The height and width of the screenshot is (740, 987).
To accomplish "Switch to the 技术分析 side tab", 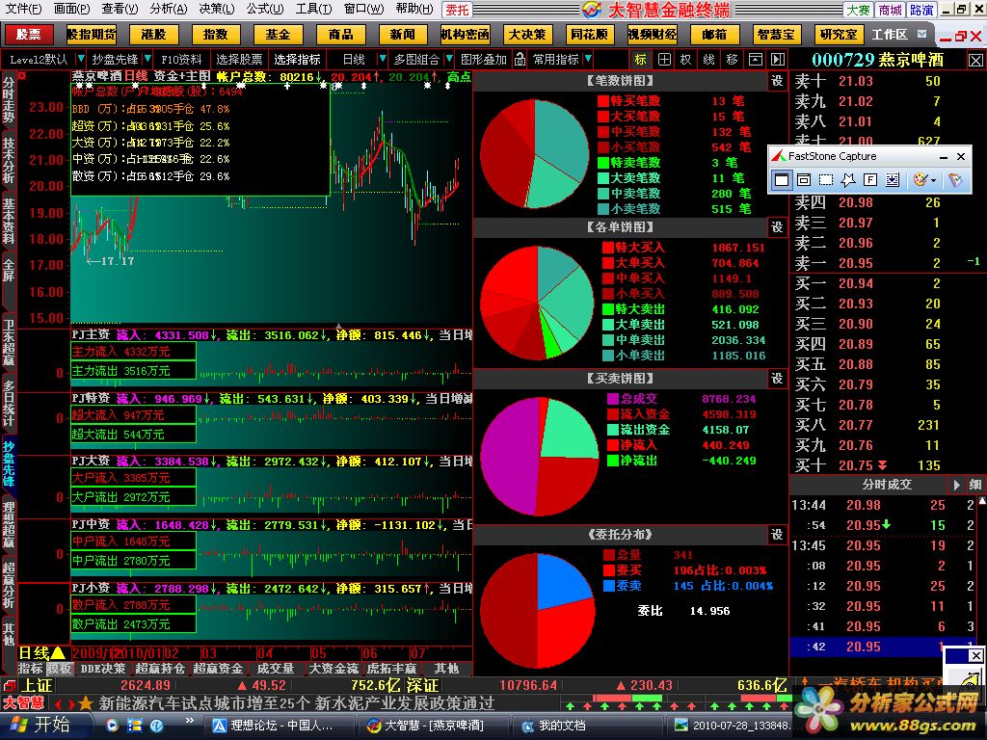I will click(8, 159).
